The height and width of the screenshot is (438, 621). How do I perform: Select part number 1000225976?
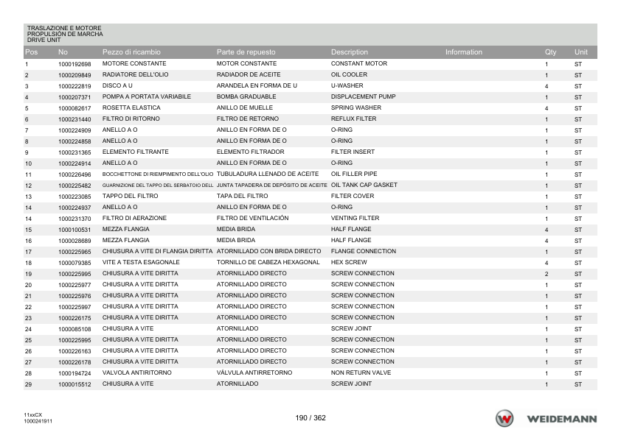click(74, 297)
